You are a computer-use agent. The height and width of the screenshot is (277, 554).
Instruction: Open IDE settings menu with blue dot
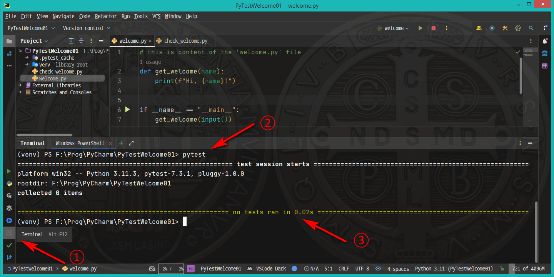coord(545,28)
